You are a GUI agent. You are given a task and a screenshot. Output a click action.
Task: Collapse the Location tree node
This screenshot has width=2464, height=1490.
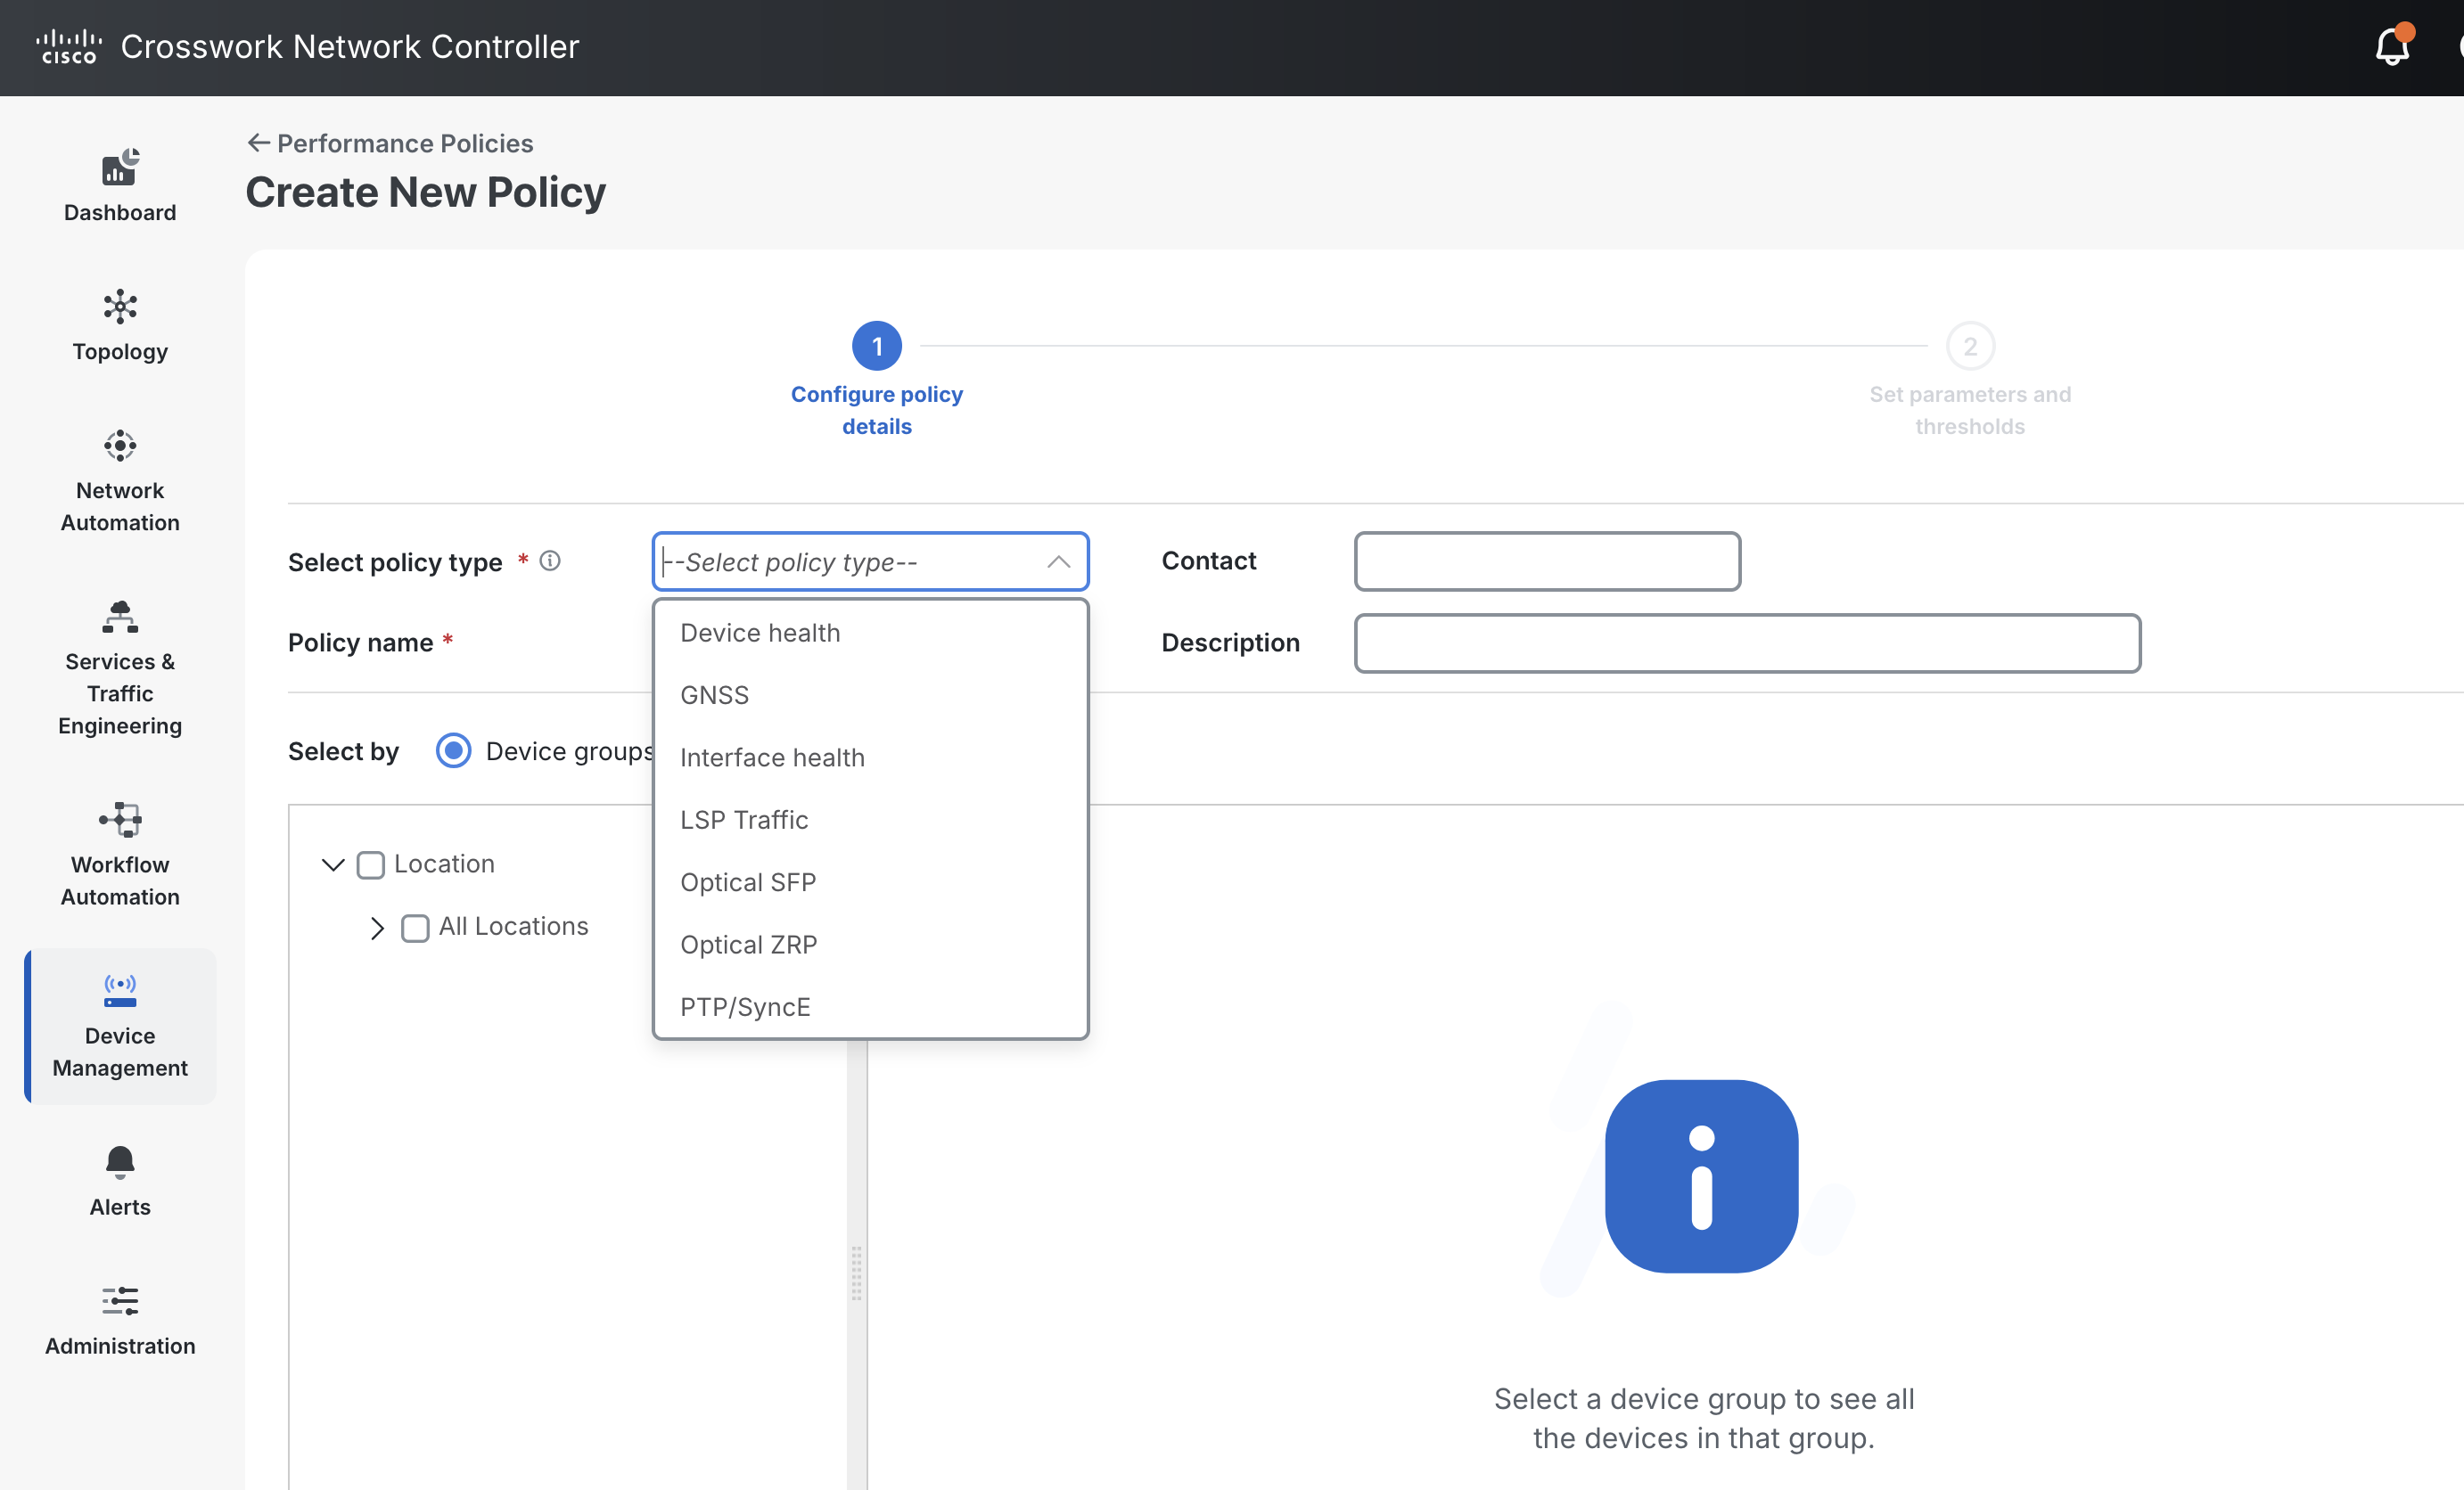pos(333,864)
